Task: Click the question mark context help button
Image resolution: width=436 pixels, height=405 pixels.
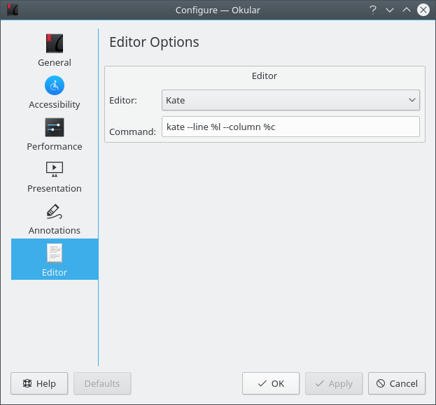Action: pos(373,10)
